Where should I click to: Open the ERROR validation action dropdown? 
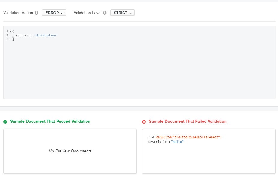click(54, 13)
